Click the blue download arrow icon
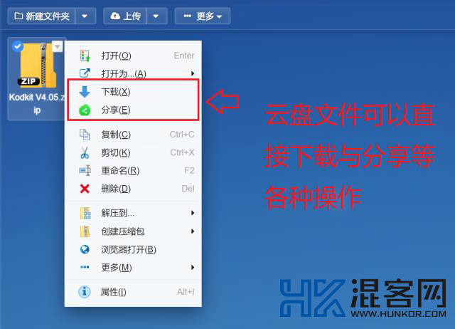The height and width of the screenshot is (329, 455). click(x=85, y=92)
